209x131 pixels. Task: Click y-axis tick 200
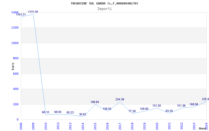tap(16, 104)
